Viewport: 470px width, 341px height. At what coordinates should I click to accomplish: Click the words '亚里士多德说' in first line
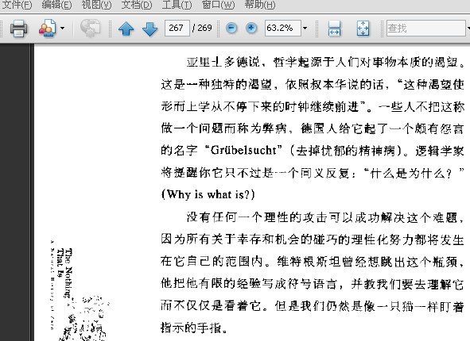click(223, 62)
